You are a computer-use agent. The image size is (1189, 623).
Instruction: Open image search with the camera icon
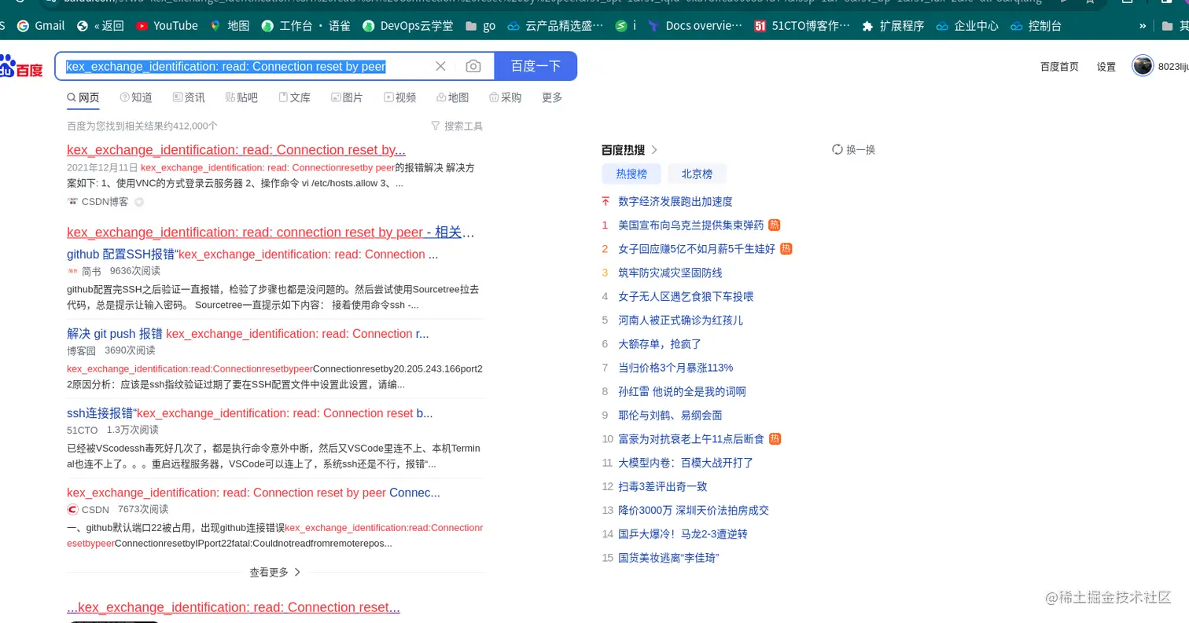pos(473,66)
